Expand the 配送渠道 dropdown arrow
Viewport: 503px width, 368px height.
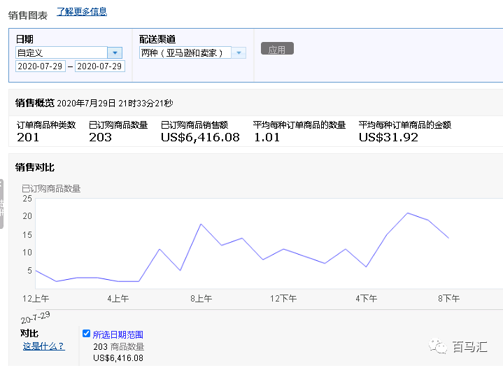point(239,53)
